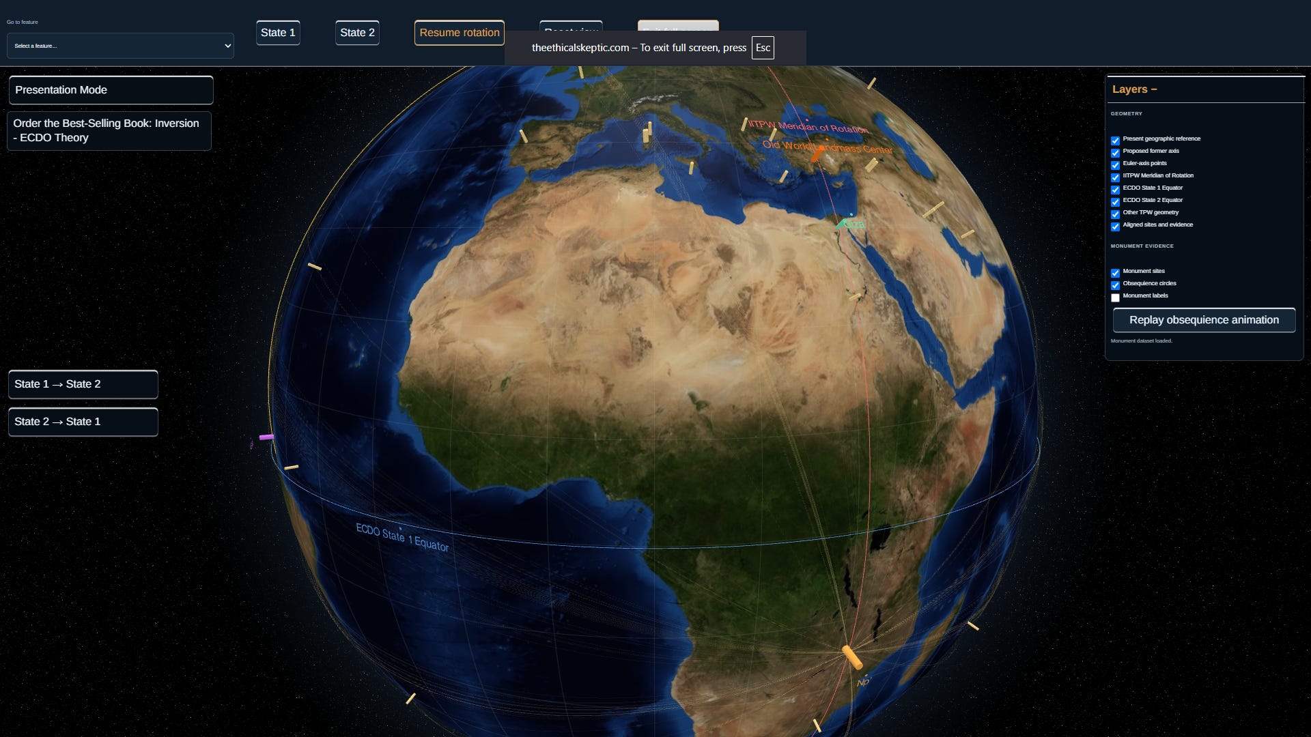Toggle IITPW Meridian of Rotation checkbox

(1115, 177)
